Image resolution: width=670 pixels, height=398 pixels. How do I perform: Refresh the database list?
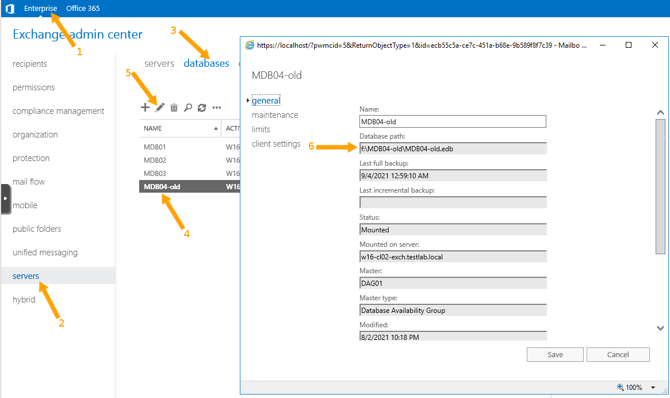(x=202, y=108)
